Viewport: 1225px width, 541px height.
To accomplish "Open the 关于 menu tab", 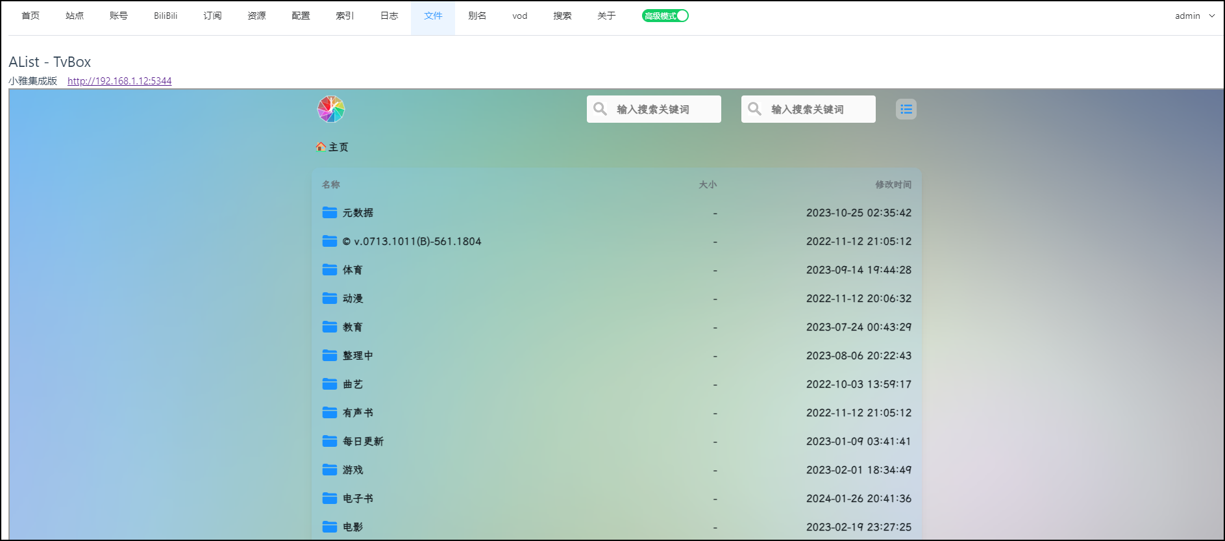I will (606, 16).
